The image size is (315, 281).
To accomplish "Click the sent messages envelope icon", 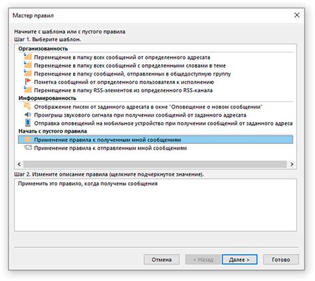I will point(28,147).
